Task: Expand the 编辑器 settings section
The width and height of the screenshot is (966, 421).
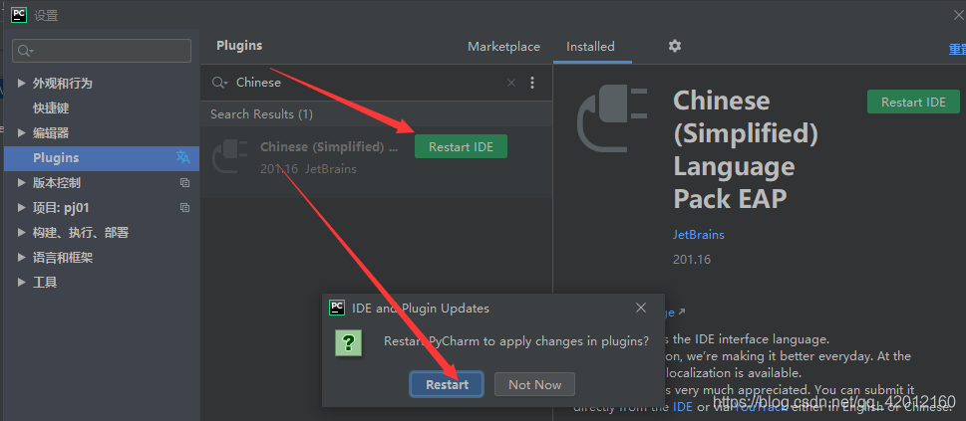Action: click(x=22, y=133)
